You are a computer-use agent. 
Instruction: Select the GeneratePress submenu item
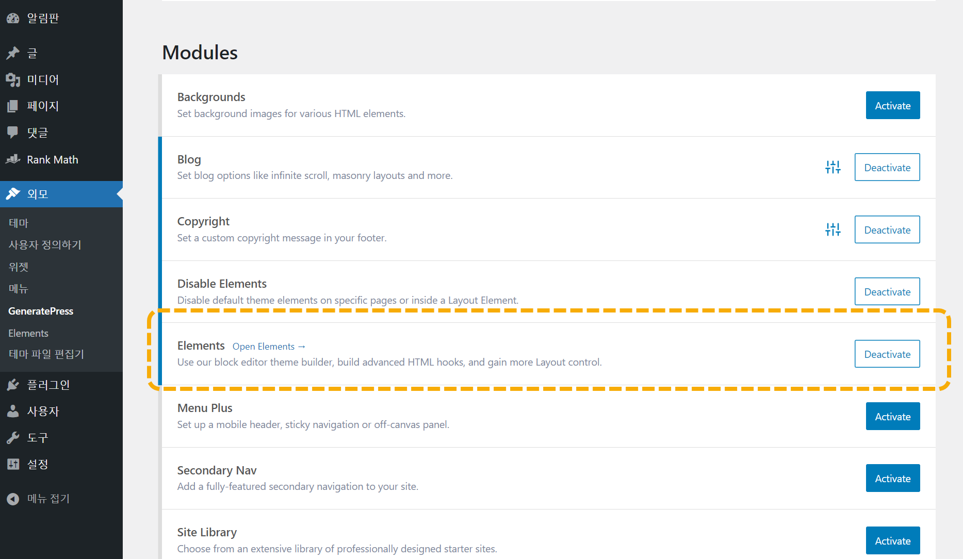(41, 311)
